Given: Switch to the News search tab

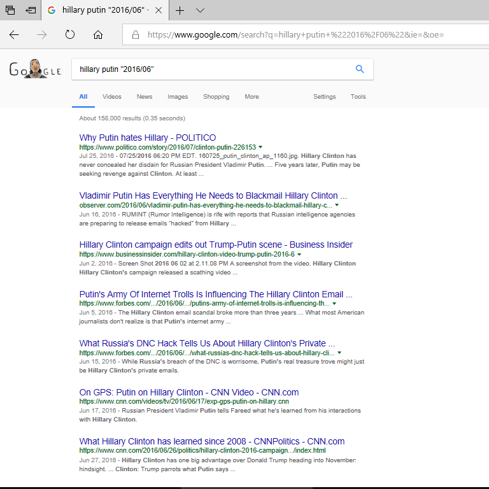Looking at the screenshot, I should tap(145, 97).
